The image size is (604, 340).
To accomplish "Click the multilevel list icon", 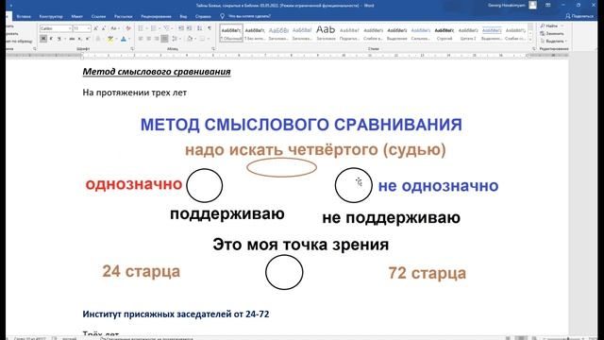I will tap(166, 28).
